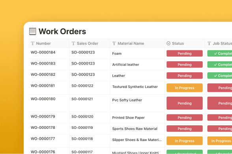Screen dimensions: 232x154
Task: Open the Material Name column header
Action: [x=137, y=44]
